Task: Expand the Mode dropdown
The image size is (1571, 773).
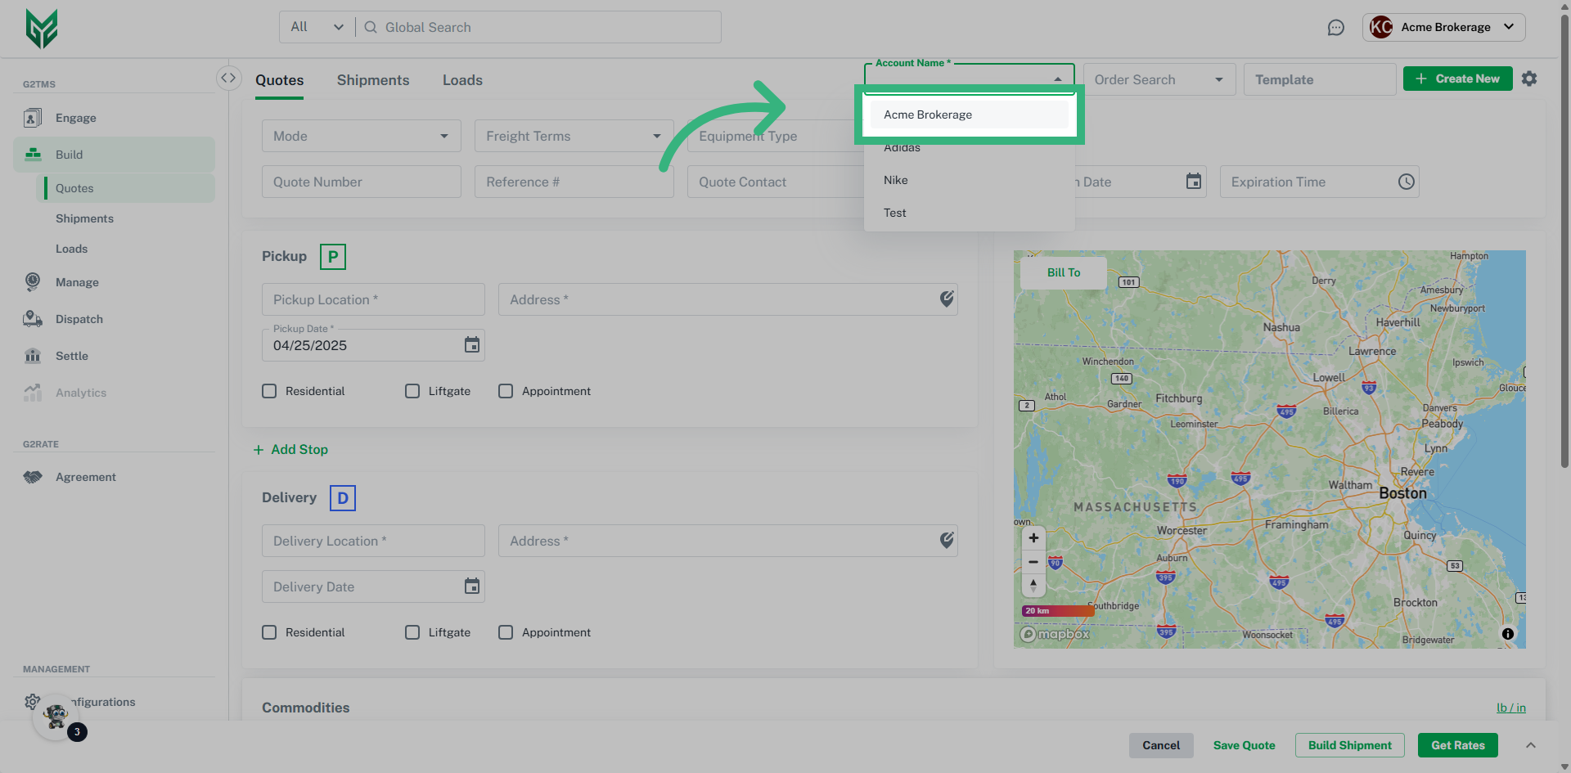Action: pyautogui.click(x=361, y=136)
